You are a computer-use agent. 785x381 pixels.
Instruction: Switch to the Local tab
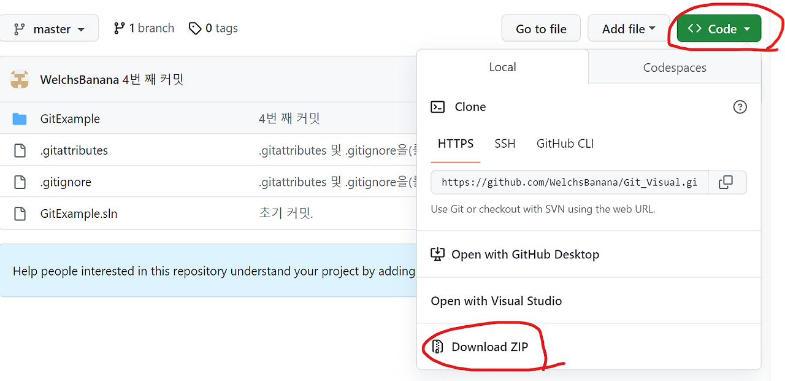[502, 67]
